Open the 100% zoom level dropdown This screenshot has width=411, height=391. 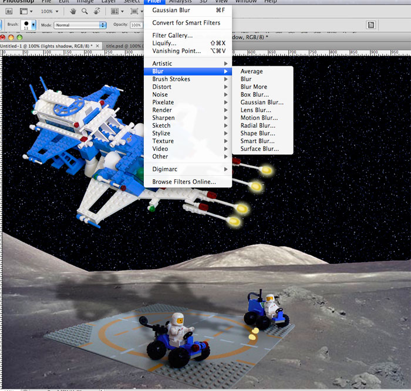[x=49, y=11]
